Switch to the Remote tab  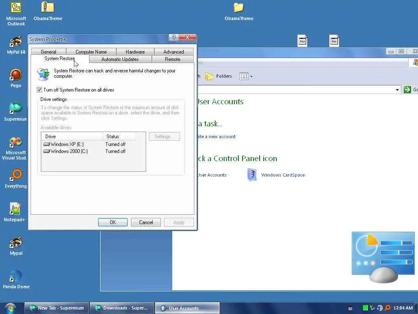pyautogui.click(x=173, y=59)
